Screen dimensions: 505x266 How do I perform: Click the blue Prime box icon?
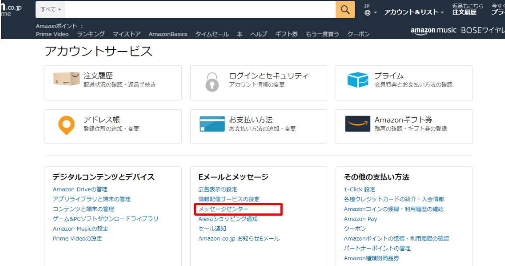click(x=358, y=80)
